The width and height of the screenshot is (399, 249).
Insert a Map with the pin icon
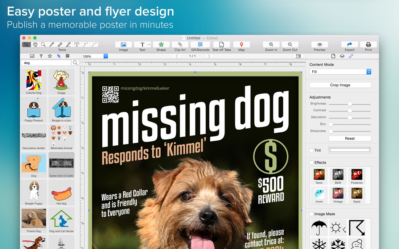coord(242,45)
